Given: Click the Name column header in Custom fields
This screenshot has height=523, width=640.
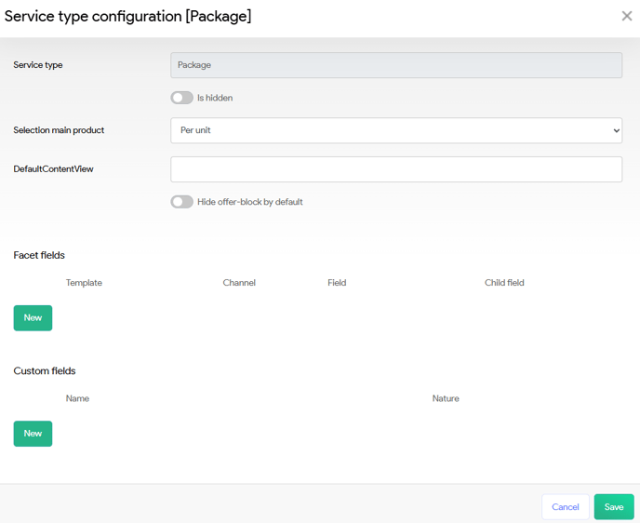Looking at the screenshot, I should click(77, 398).
